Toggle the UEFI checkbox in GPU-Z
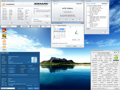The width and height of the screenshot is (120, 90). point(116,62)
